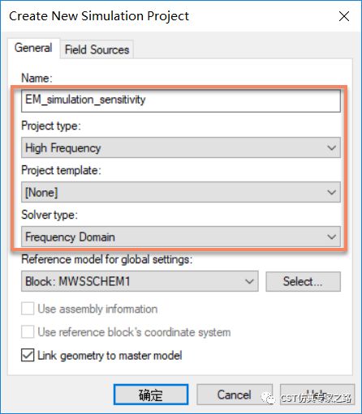Click the Help button behind watermark
Screen dimensions: 362x414
tap(317, 395)
